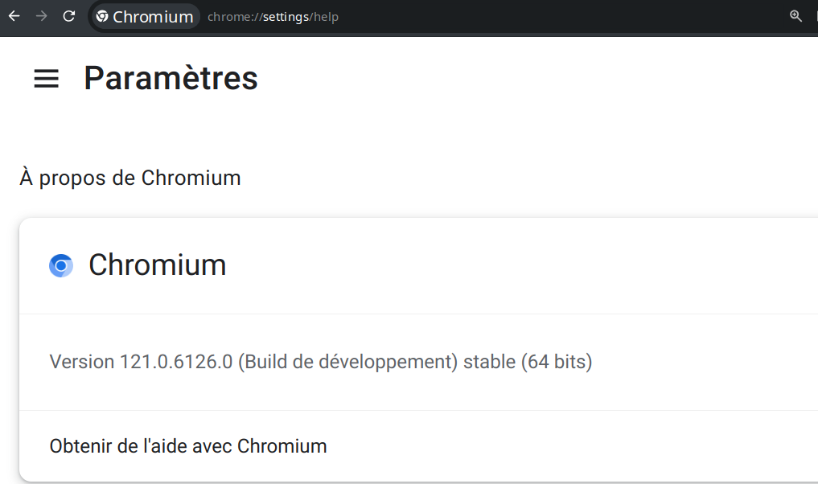Click the stable (64 bits) text
Viewport: 818px width, 484px height.
[x=528, y=362]
